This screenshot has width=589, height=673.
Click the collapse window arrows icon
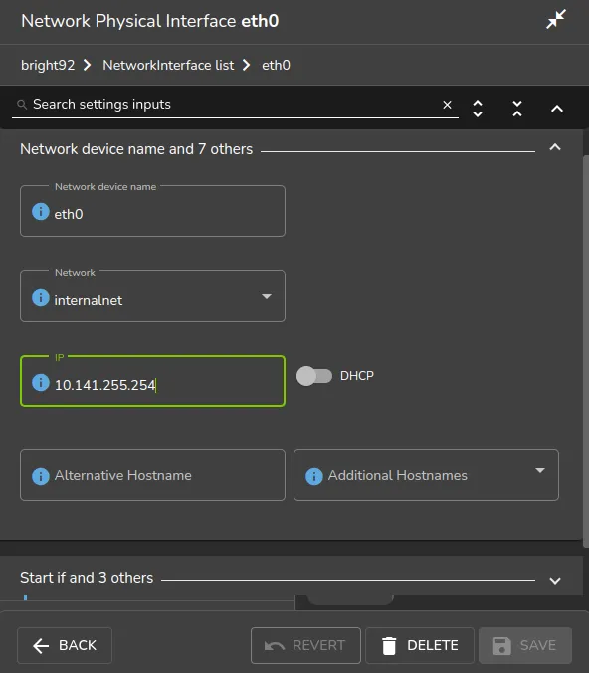click(x=556, y=19)
